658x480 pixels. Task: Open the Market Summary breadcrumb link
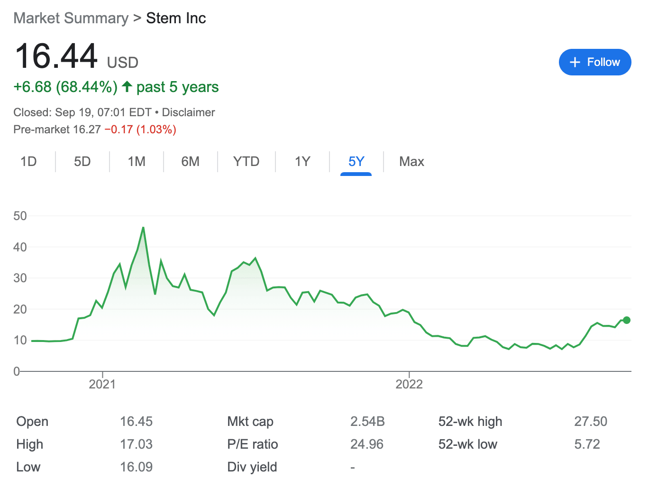71,18
